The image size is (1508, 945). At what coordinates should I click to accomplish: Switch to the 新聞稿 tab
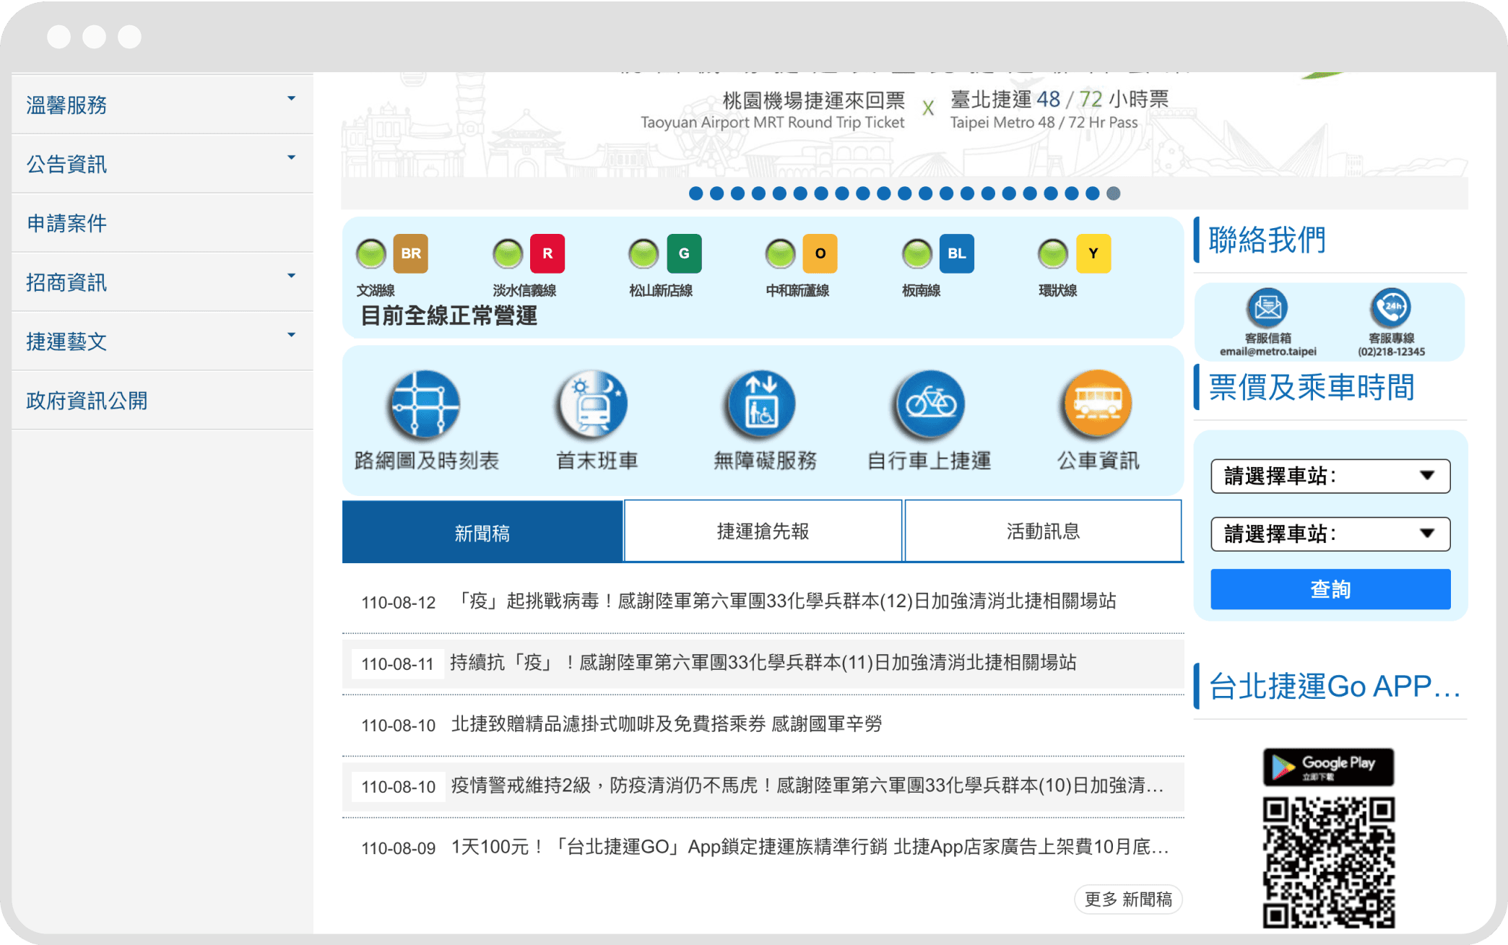pyautogui.click(x=482, y=532)
